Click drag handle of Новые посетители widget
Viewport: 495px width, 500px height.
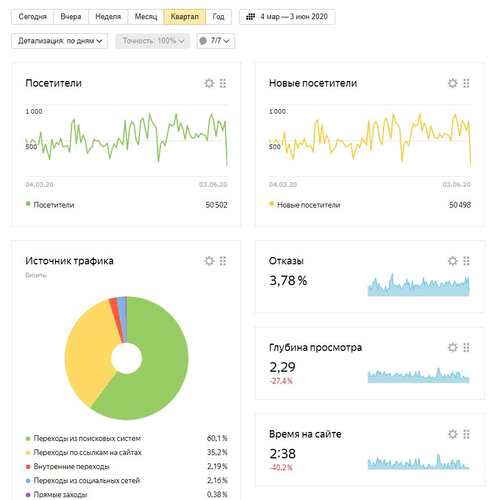(x=466, y=83)
